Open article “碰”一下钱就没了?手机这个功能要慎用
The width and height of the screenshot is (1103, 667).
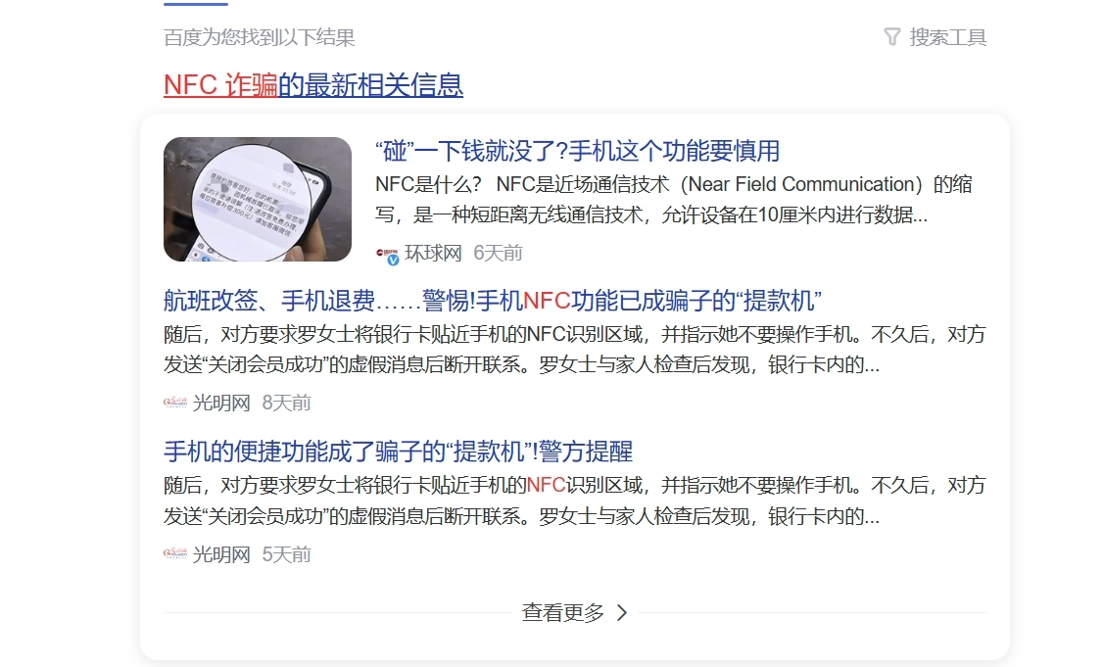(x=578, y=151)
